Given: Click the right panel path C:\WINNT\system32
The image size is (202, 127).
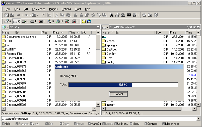Looking at the screenshot, I should [x=122, y=27].
